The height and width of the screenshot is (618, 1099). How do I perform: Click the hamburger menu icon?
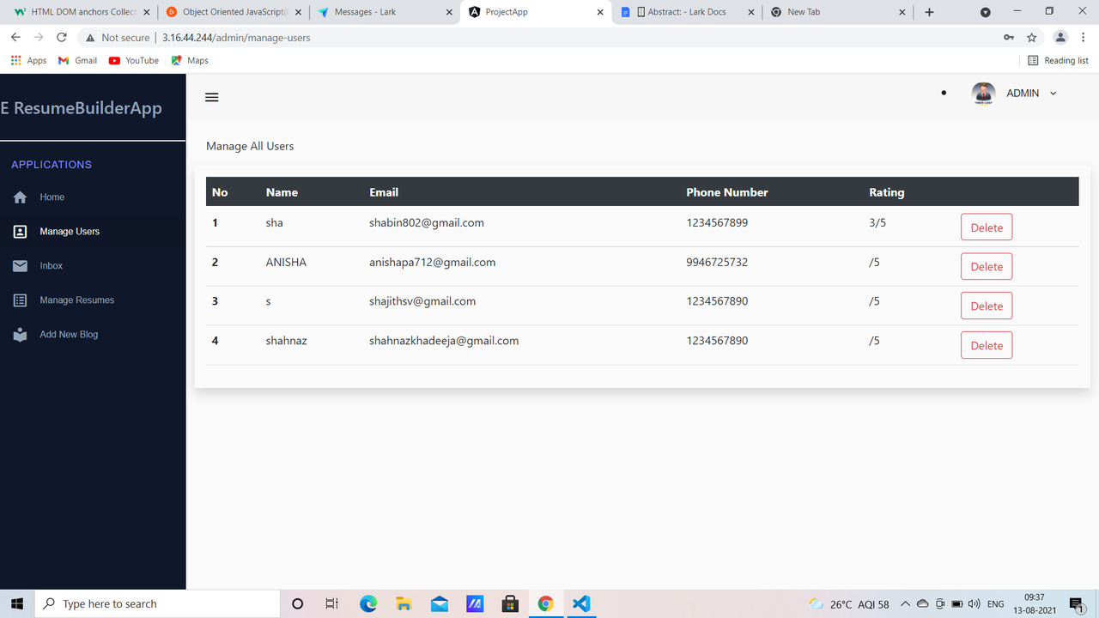coord(211,97)
